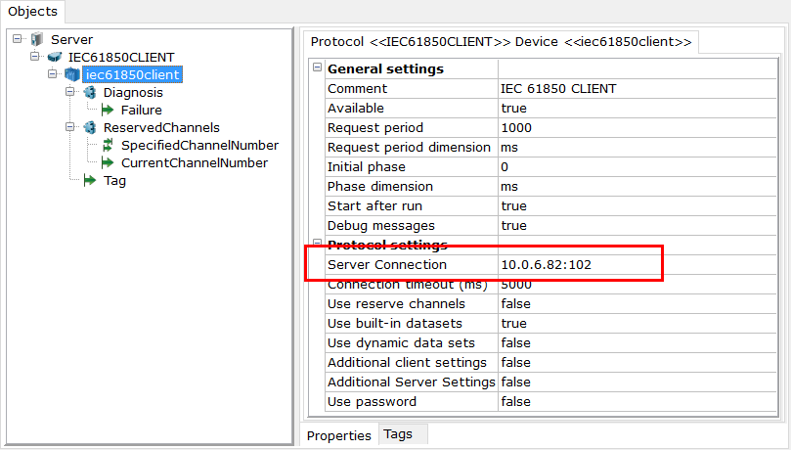The width and height of the screenshot is (791, 450).
Task: Click the Failure green arrow icon
Action: [108, 110]
